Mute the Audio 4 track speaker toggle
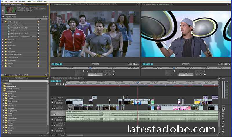Image resolution: width=232 pixels, height=137 pixels. (52, 128)
